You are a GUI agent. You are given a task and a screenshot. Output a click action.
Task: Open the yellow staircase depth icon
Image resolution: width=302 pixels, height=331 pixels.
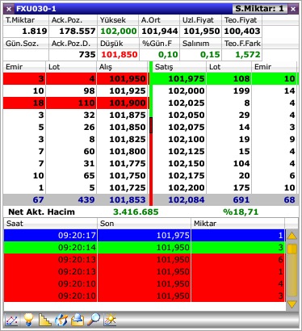(45, 320)
